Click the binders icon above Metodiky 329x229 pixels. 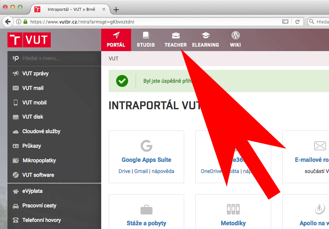click(x=233, y=209)
